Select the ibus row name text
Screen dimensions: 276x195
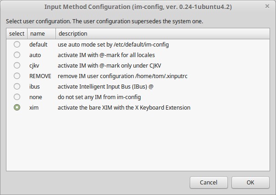34,87
